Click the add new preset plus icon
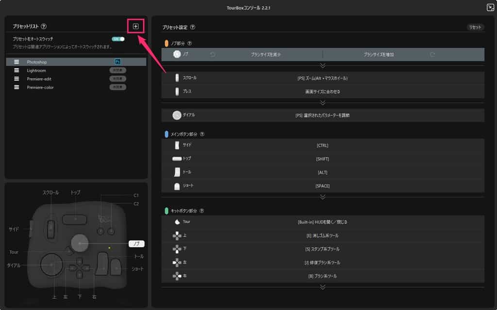This screenshot has width=497, height=310. click(135, 26)
